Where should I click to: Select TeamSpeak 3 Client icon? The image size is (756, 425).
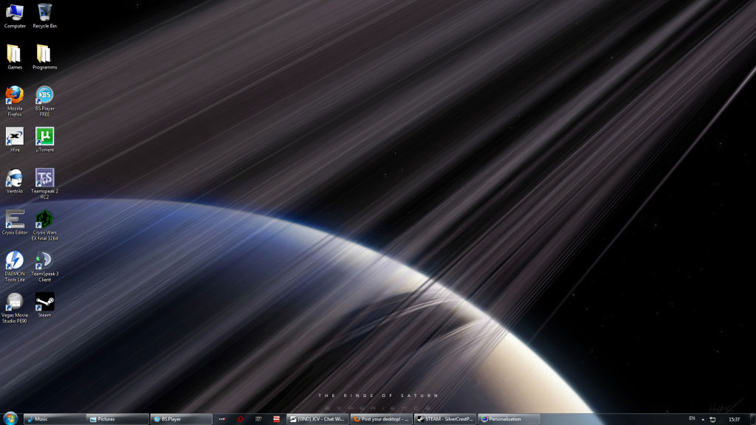click(45, 261)
